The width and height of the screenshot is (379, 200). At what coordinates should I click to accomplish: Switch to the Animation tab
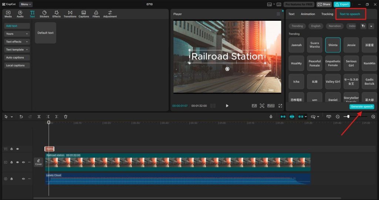coord(308,14)
